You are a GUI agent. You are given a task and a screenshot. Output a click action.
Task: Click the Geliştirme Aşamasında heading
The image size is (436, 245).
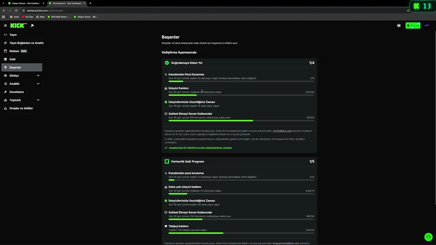click(179, 52)
